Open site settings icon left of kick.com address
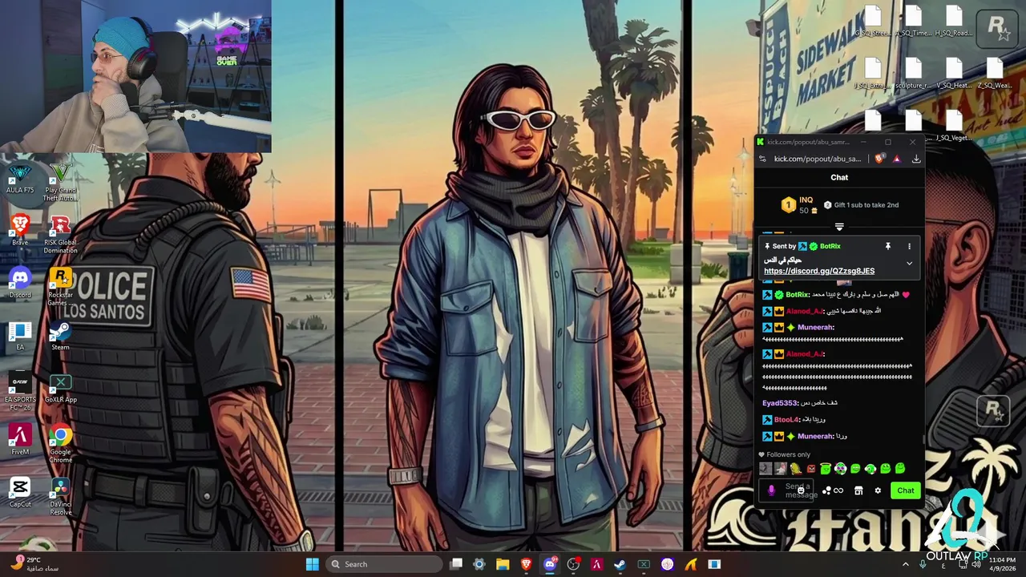Viewport: 1026px width, 577px height. 762,159
